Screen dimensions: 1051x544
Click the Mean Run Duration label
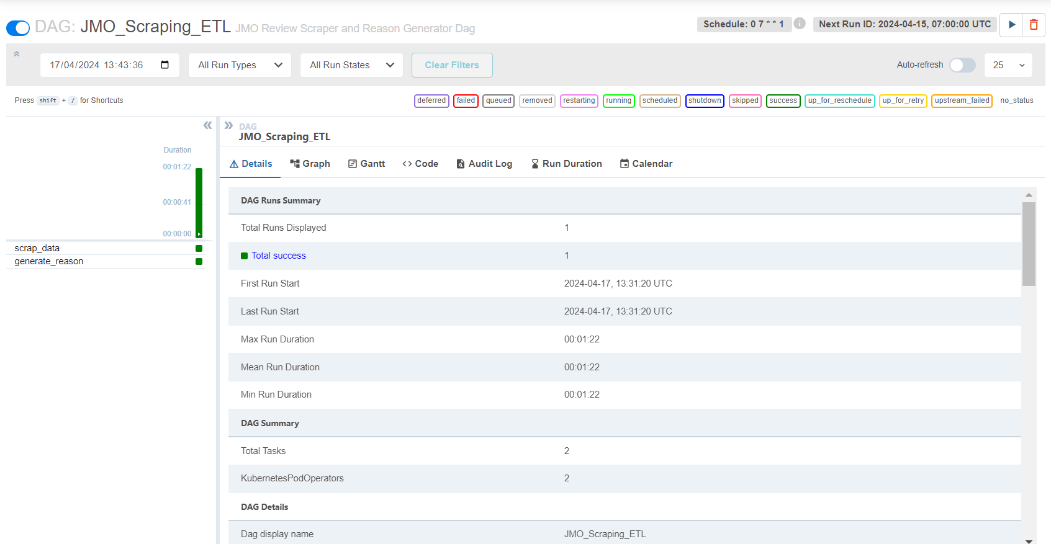pyautogui.click(x=280, y=367)
